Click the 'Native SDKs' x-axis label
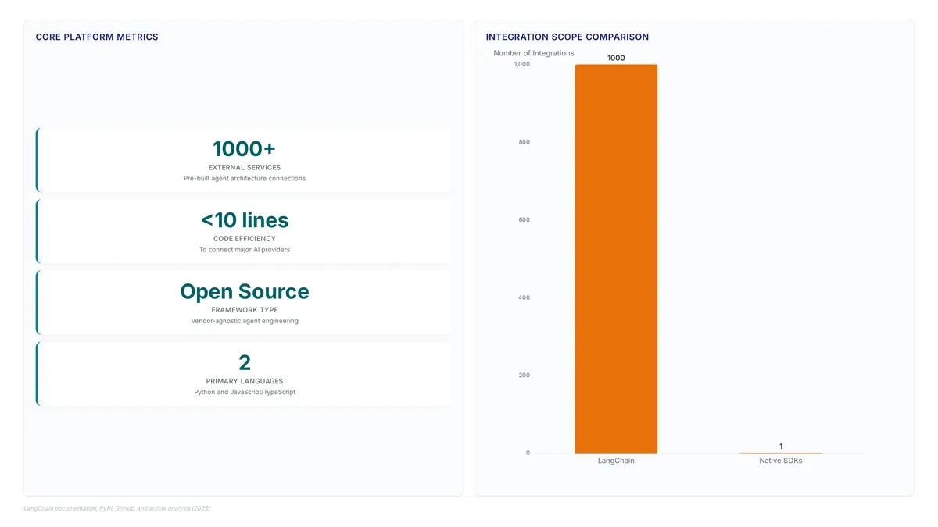This screenshot has width=938, height=527. click(781, 461)
